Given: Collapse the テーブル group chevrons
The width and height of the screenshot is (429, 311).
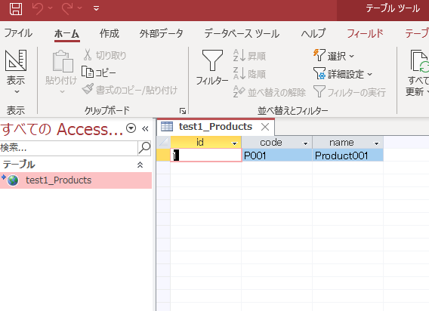Looking at the screenshot, I should [140, 165].
